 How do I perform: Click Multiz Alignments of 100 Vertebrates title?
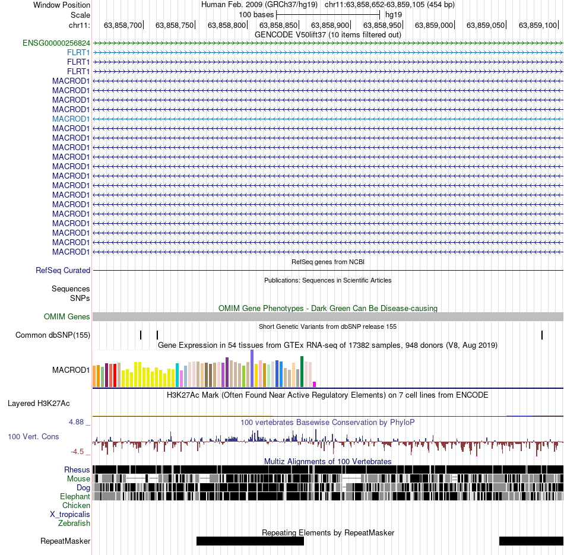[328, 461]
